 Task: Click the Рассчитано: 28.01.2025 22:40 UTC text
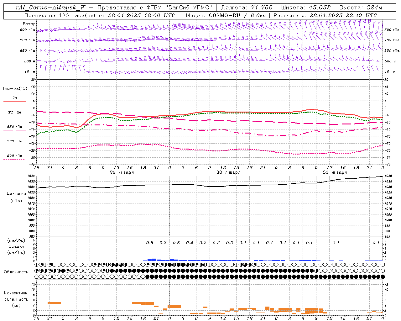coord(325,15)
